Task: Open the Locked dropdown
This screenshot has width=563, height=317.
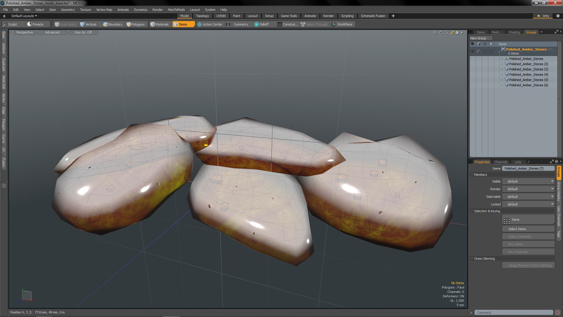Action: pos(530,204)
